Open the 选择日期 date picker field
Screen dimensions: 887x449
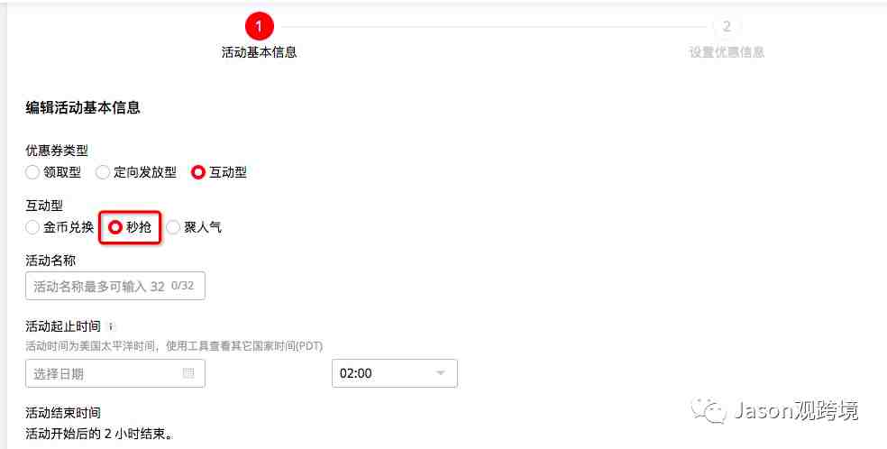pyautogui.click(x=115, y=373)
